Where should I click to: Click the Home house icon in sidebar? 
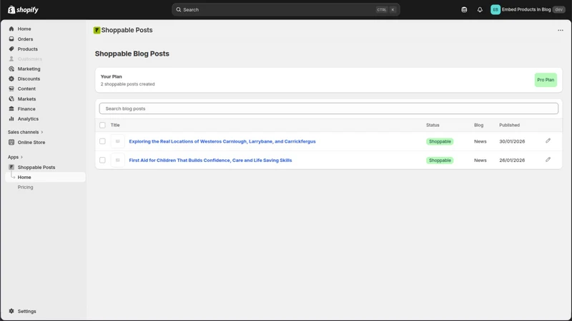coord(11,29)
